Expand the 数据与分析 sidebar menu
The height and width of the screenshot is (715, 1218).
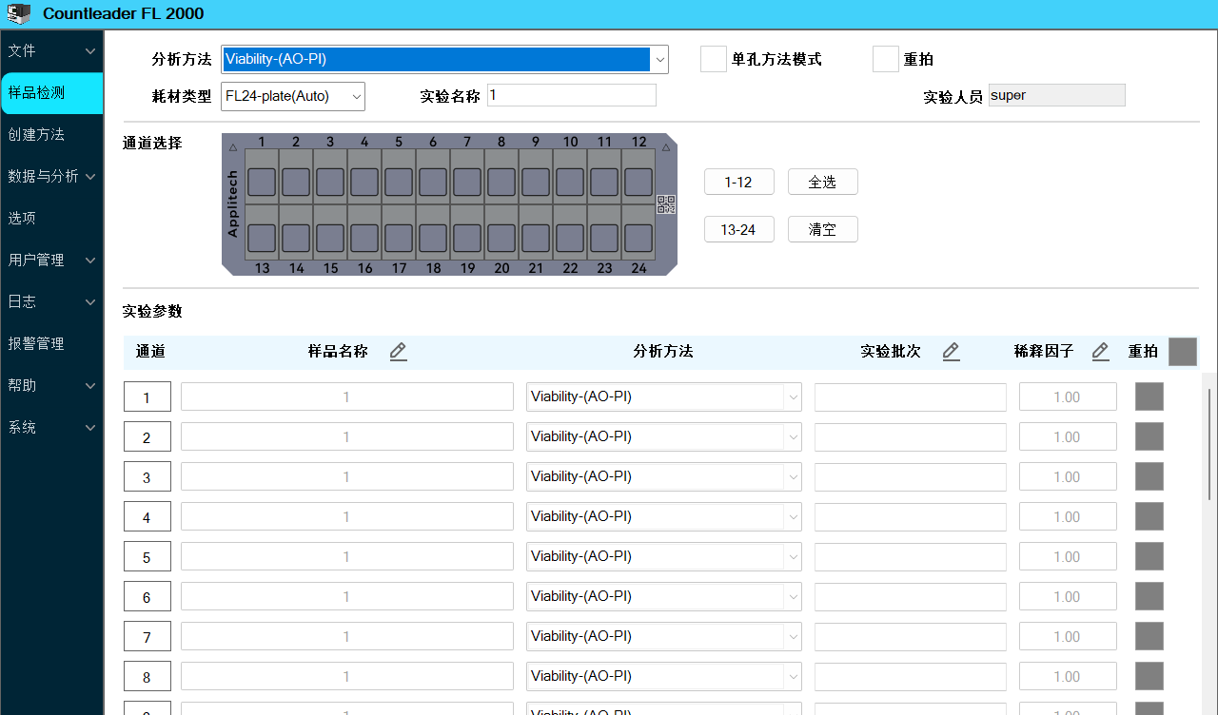coord(51,176)
